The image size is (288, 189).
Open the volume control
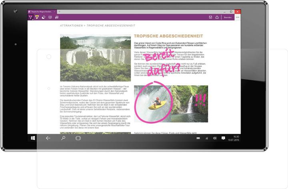point(215,138)
